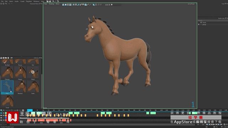
Task: Click the code brackets icon in Library toolbar
Action: coord(11,58)
